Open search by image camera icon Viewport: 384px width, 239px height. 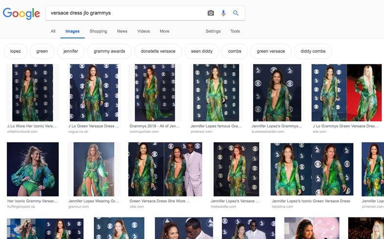coord(211,13)
